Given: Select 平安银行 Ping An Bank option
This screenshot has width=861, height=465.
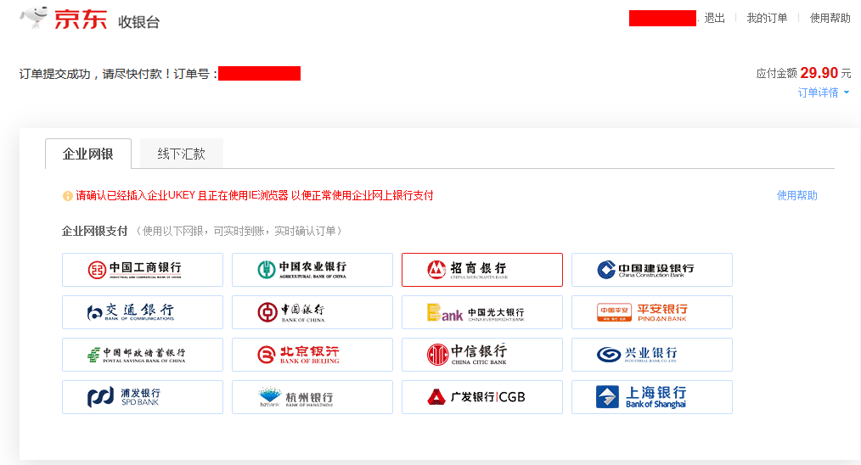Looking at the screenshot, I should pyautogui.click(x=652, y=311).
